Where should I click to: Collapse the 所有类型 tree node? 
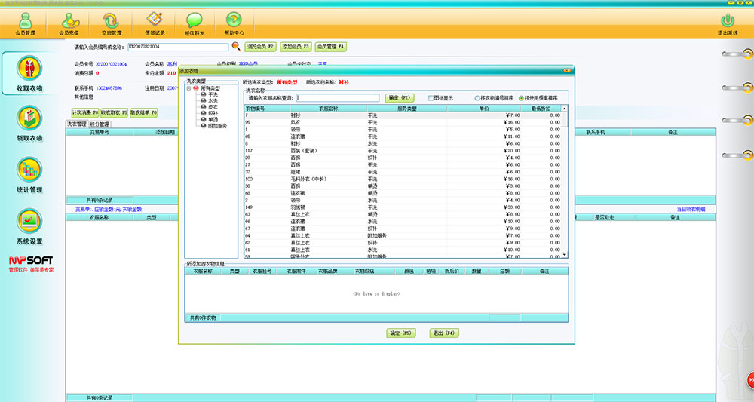click(x=188, y=88)
